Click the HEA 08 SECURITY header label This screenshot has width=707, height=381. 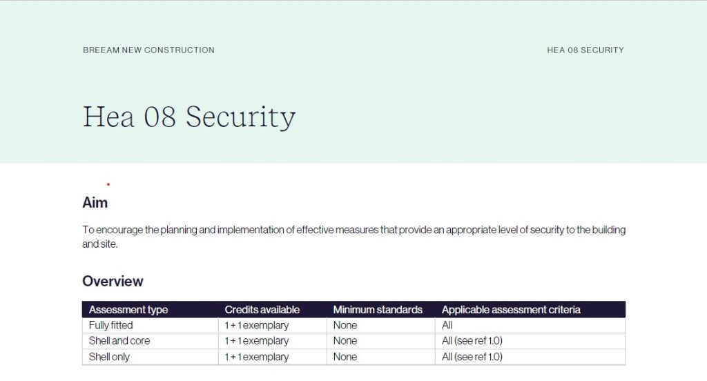click(585, 50)
